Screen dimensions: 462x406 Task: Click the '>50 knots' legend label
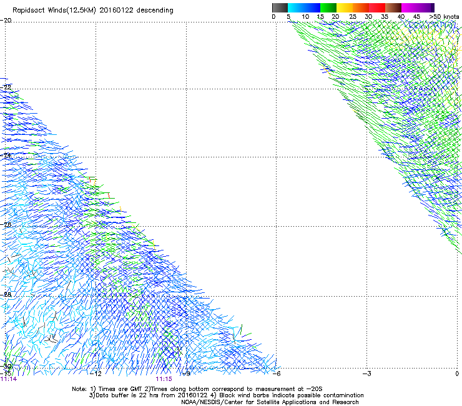tap(445, 17)
